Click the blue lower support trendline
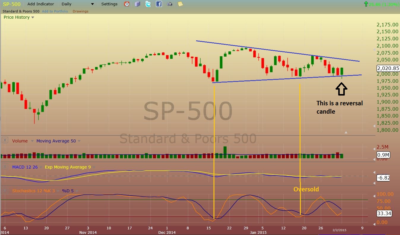This screenshot has width=400, height=235. (287, 79)
